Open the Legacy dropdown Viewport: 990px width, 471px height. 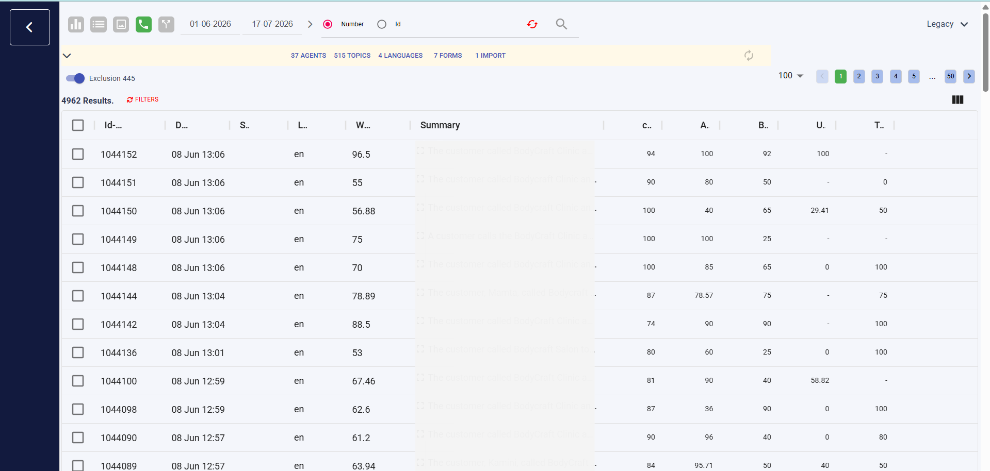(x=947, y=24)
